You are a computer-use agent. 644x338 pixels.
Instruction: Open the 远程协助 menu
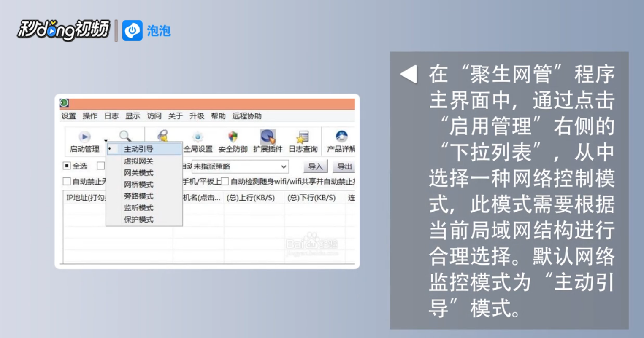click(247, 116)
